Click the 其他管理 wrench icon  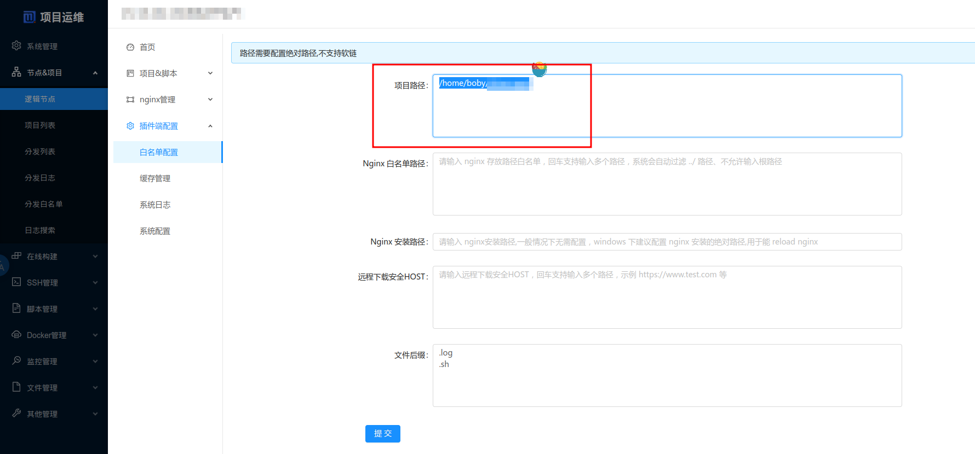coord(16,414)
